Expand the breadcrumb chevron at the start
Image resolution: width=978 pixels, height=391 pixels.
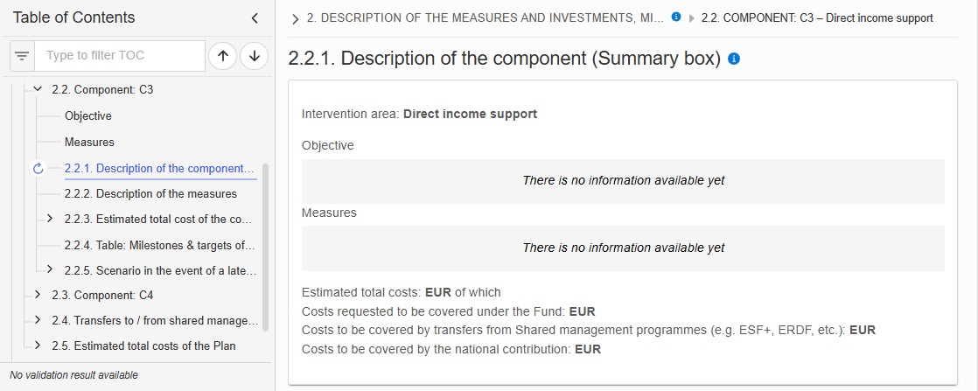(x=296, y=19)
